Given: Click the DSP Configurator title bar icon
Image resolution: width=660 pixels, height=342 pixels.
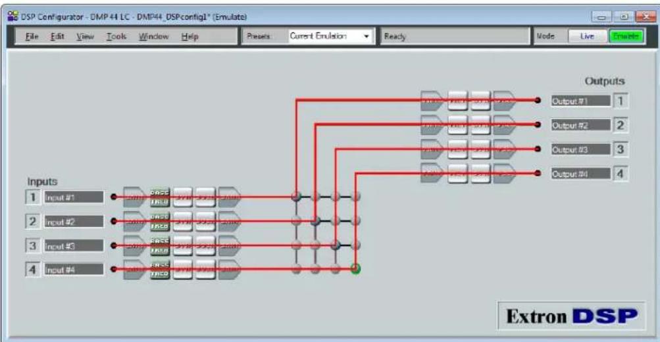Looking at the screenshot, I should click(13, 16).
